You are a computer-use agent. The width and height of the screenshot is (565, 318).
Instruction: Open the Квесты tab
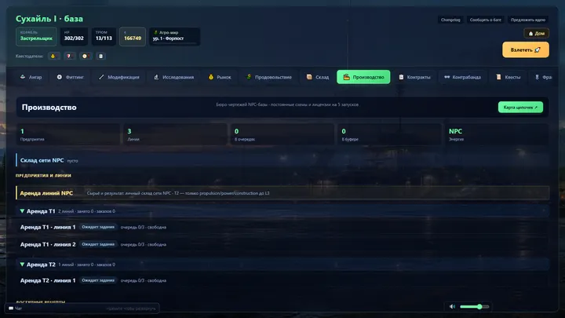click(x=508, y=77)
